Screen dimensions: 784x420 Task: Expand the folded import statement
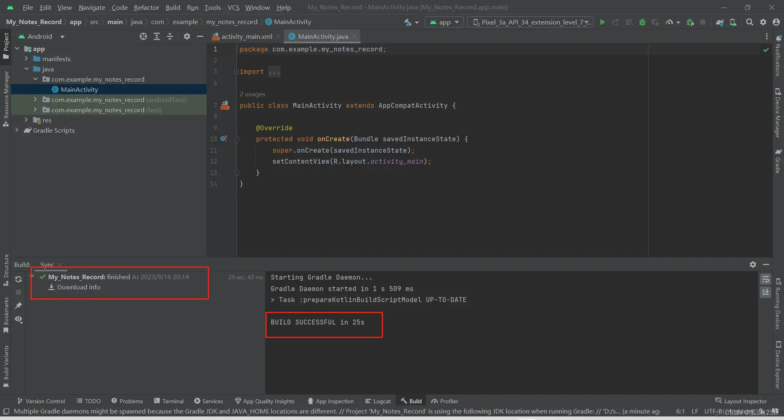click(236, 72)
